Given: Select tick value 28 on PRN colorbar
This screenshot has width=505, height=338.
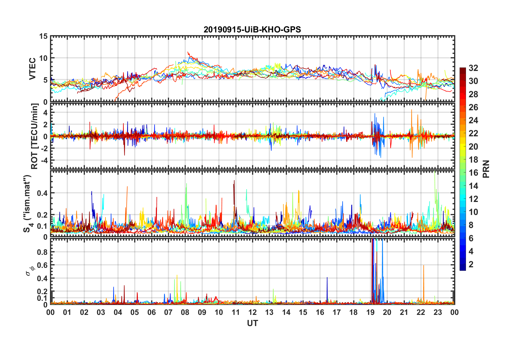Looking at the screenshot, I should [473, 94].
